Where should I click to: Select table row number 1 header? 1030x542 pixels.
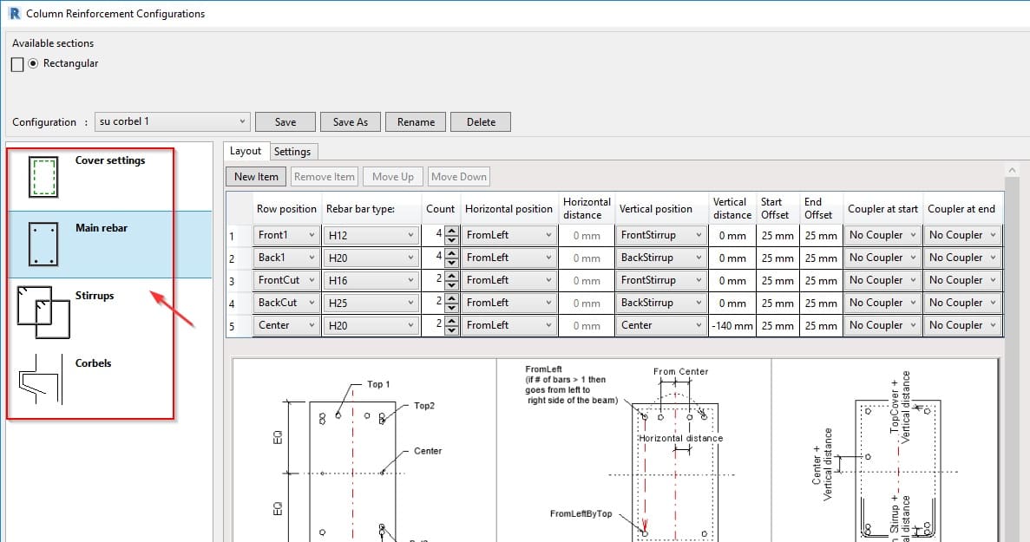point(239,236)
